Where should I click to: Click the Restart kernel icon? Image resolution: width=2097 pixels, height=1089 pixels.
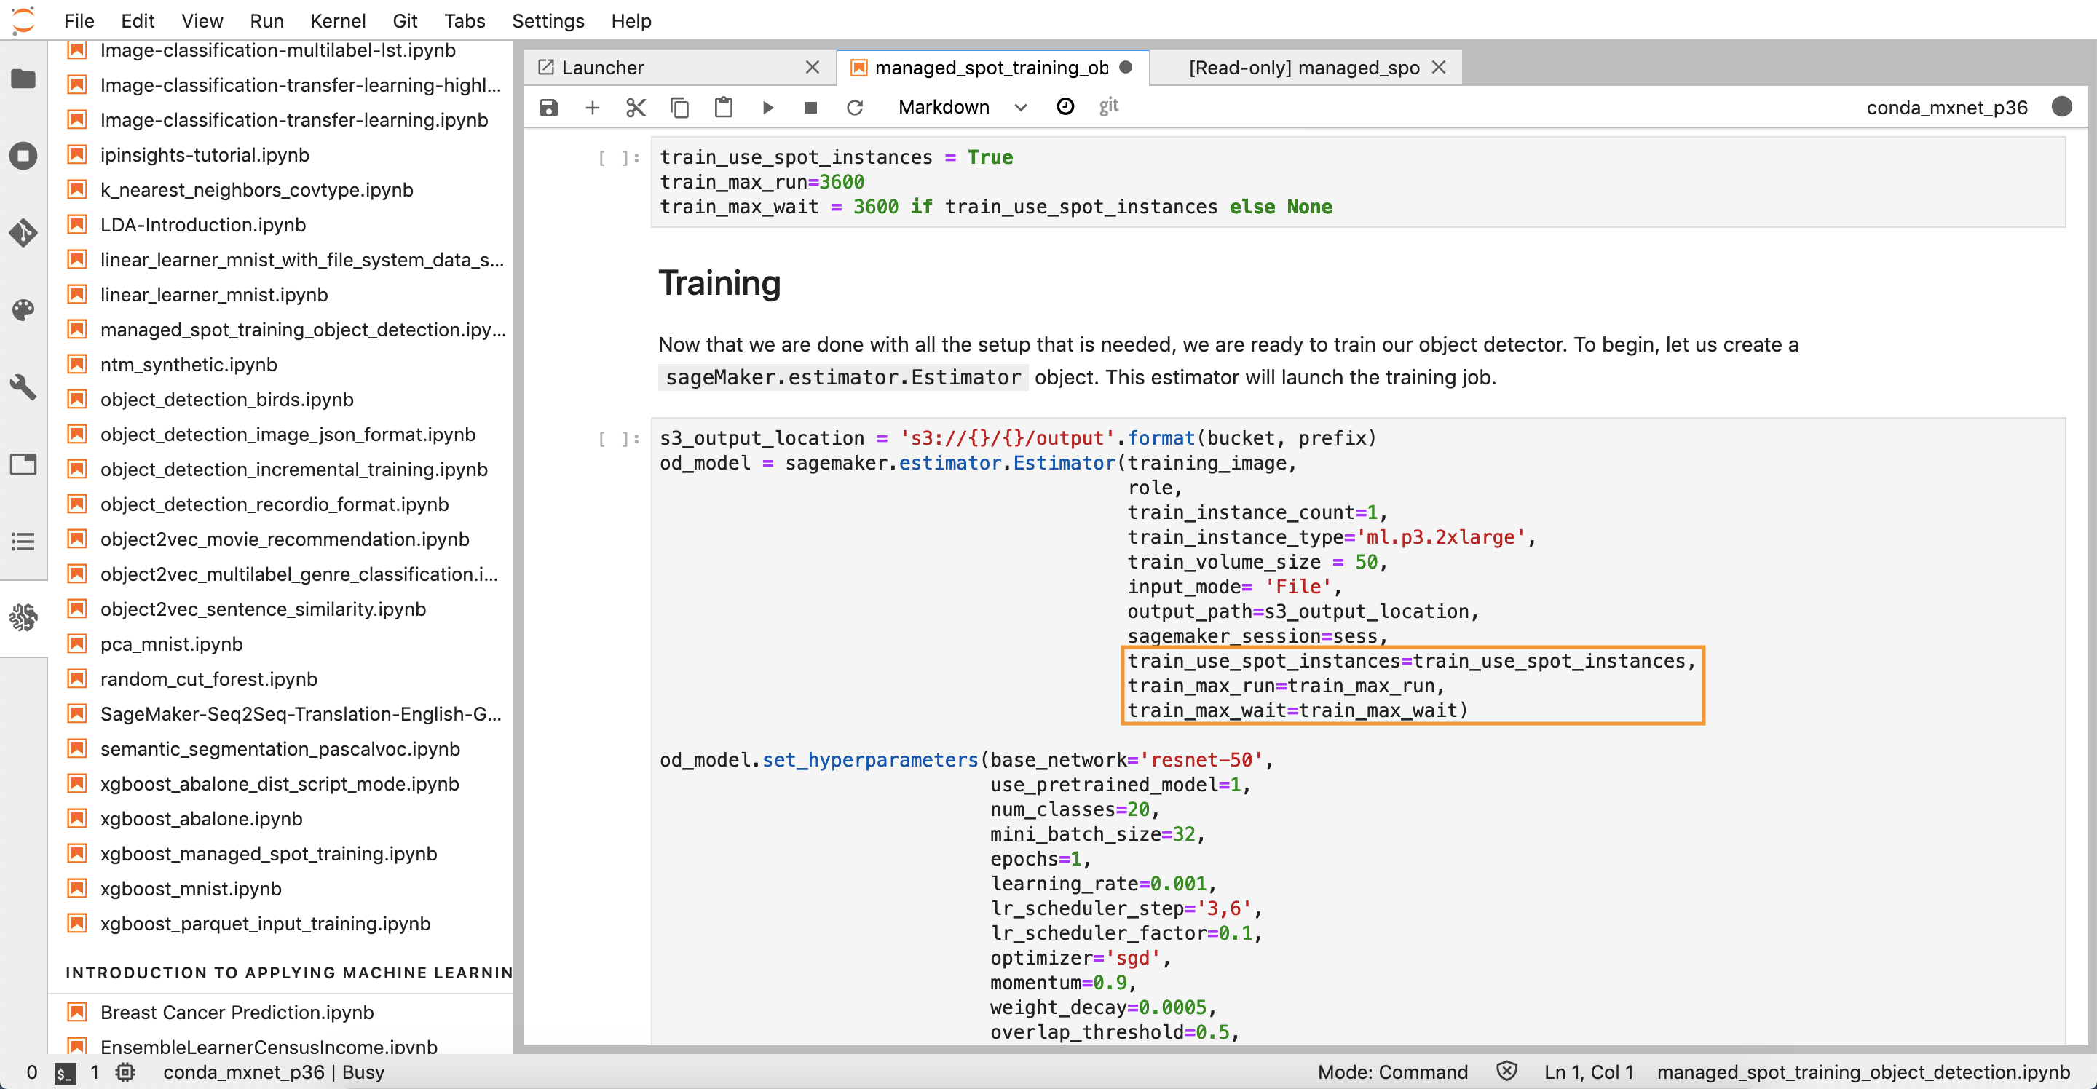pyautogui.click(x=856, y=107)
